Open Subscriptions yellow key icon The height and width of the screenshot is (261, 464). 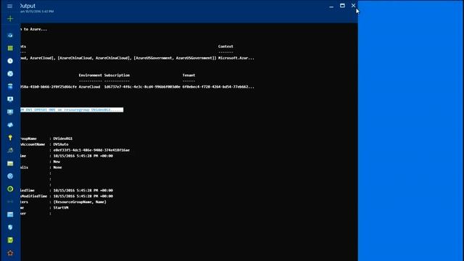(x=10, y=138)
